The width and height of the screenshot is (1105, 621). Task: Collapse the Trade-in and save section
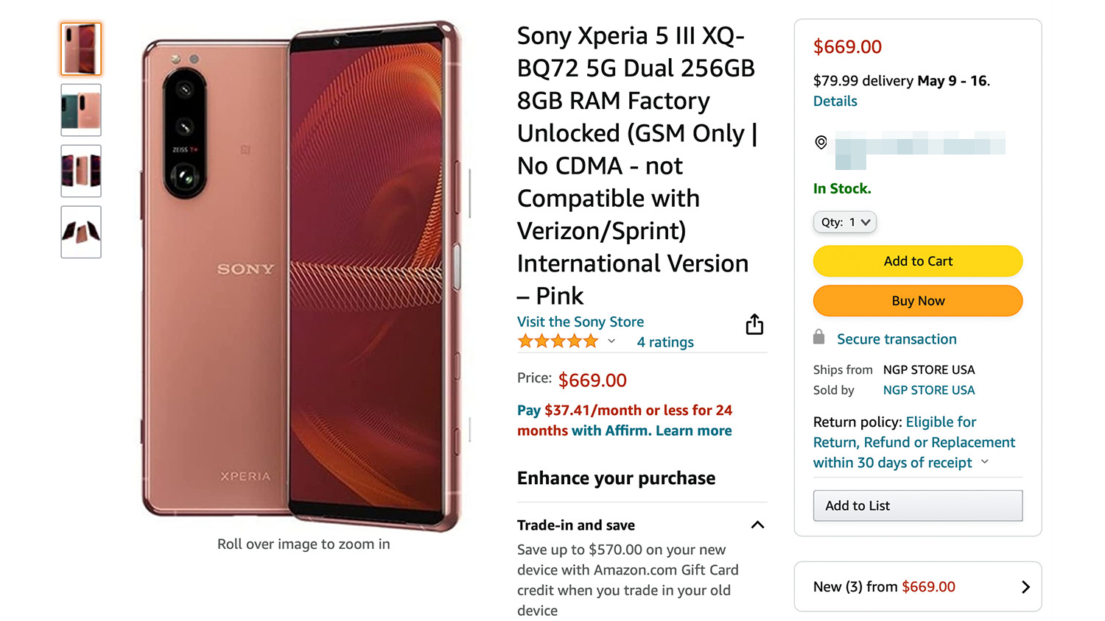(757, 525)
